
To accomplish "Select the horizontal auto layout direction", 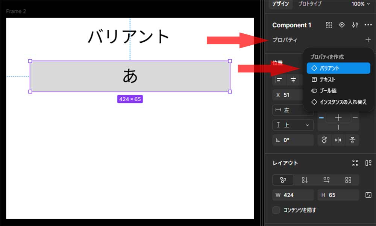I will 326,180.
